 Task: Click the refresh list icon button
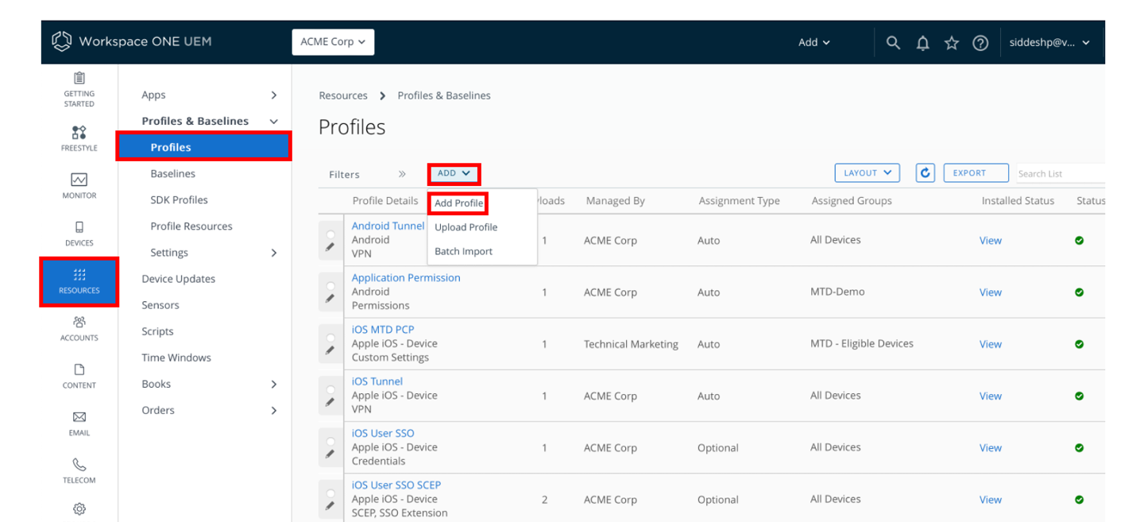(925, 173)
